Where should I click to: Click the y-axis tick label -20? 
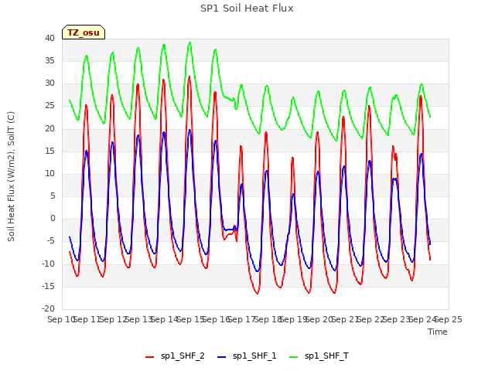point(48,308)
